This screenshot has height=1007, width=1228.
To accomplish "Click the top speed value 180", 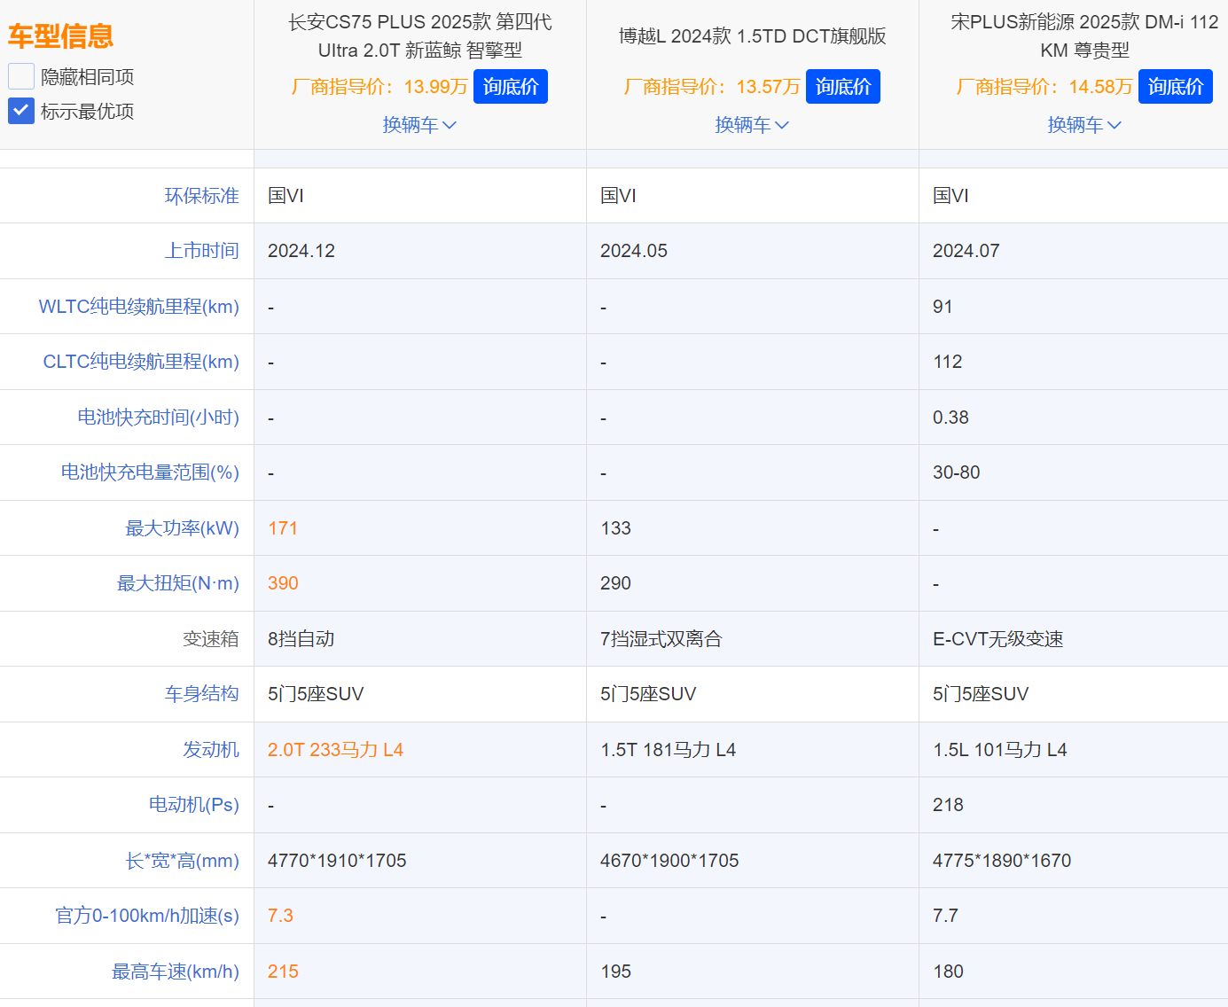I will [x=948, y=972].
